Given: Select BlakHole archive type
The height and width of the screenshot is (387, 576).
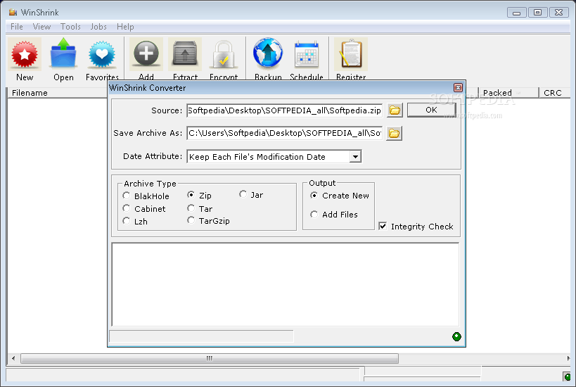Looking at the screenshot, I should point(127,196).
